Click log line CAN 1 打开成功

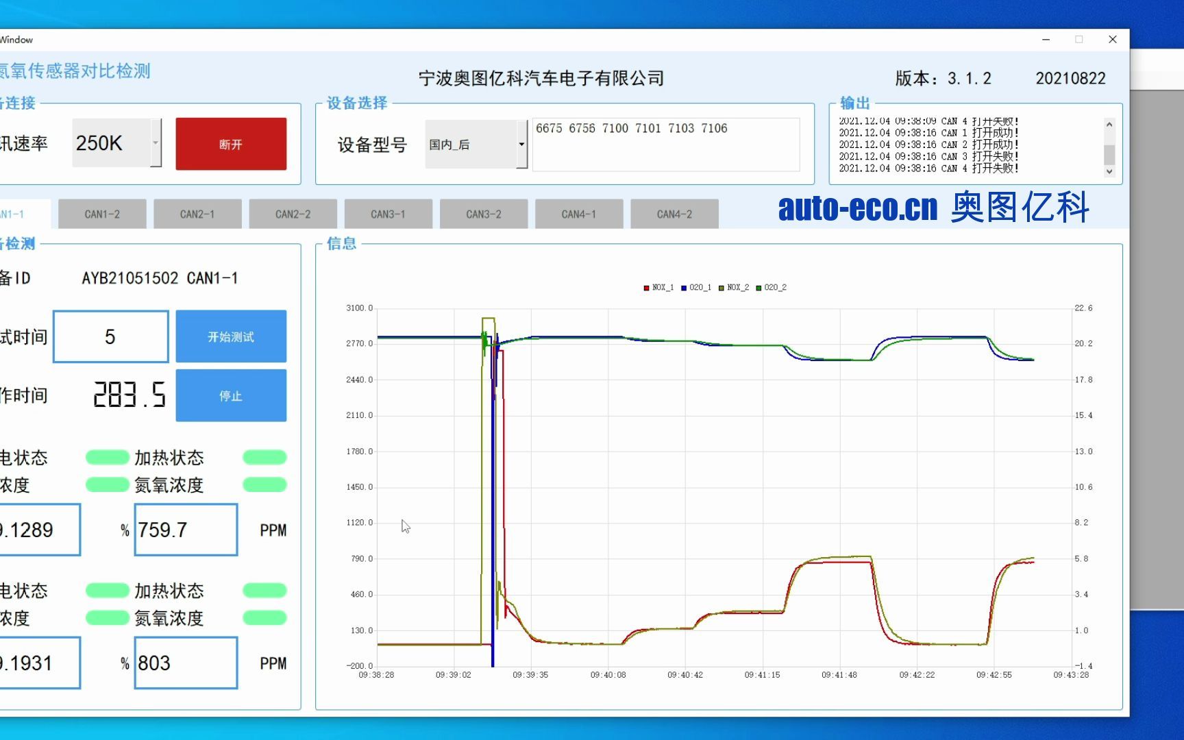(x=928, y=133)
